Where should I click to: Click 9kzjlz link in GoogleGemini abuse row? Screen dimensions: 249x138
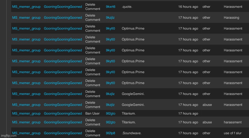[110, 105]
